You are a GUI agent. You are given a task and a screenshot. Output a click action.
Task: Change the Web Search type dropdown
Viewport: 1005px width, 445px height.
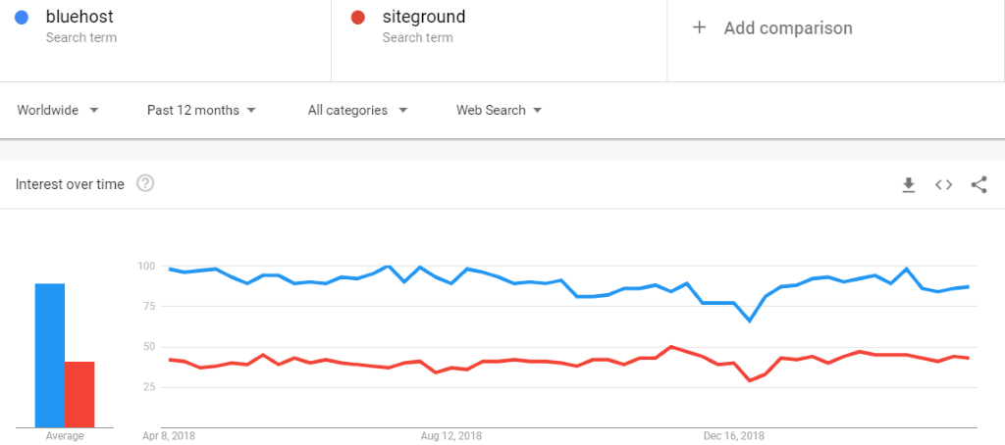pyautogui.click(x=500, y=110)
